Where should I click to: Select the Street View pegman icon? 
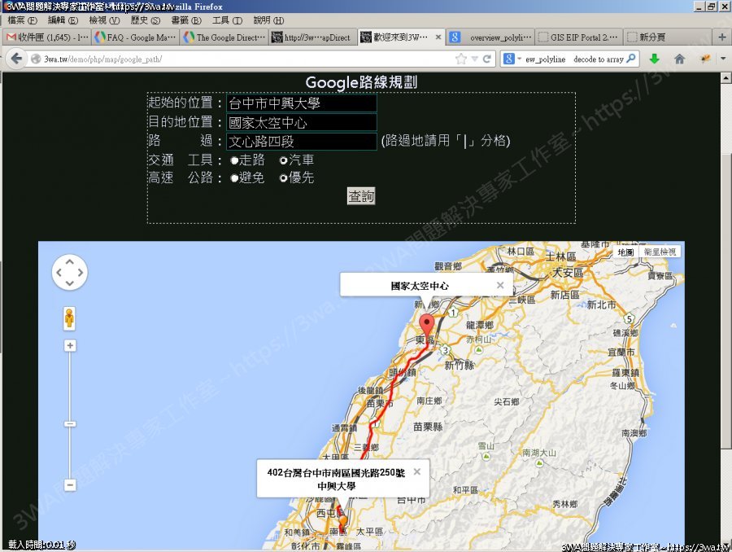tap(69, 318)
